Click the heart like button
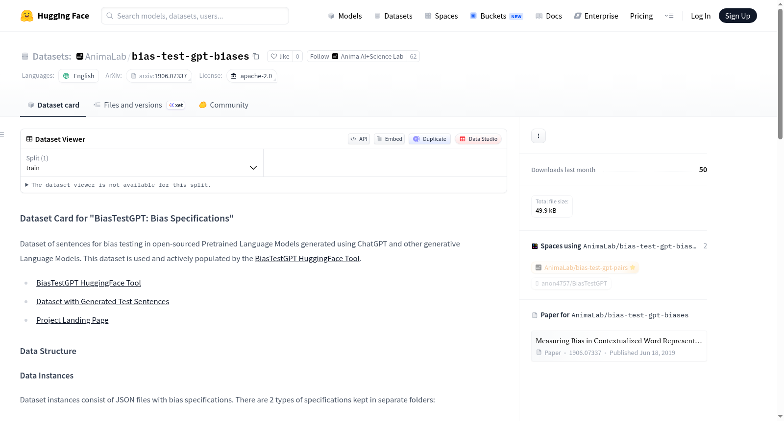The image size is (784, 421). tap(280, 56)
